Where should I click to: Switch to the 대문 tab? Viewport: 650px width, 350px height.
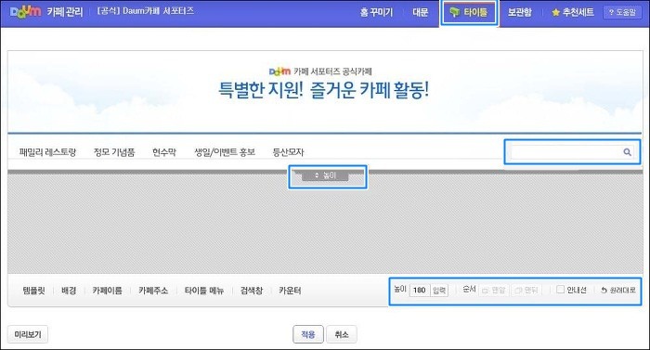pos(420,12)
